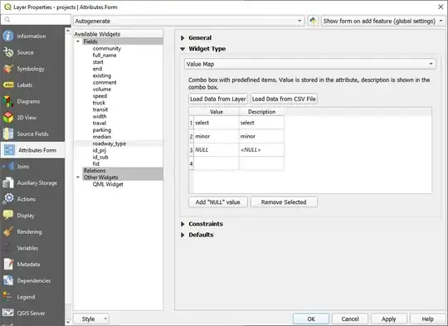
Task: Collapse the Other Widgets tree node
Action: [78, 178]
